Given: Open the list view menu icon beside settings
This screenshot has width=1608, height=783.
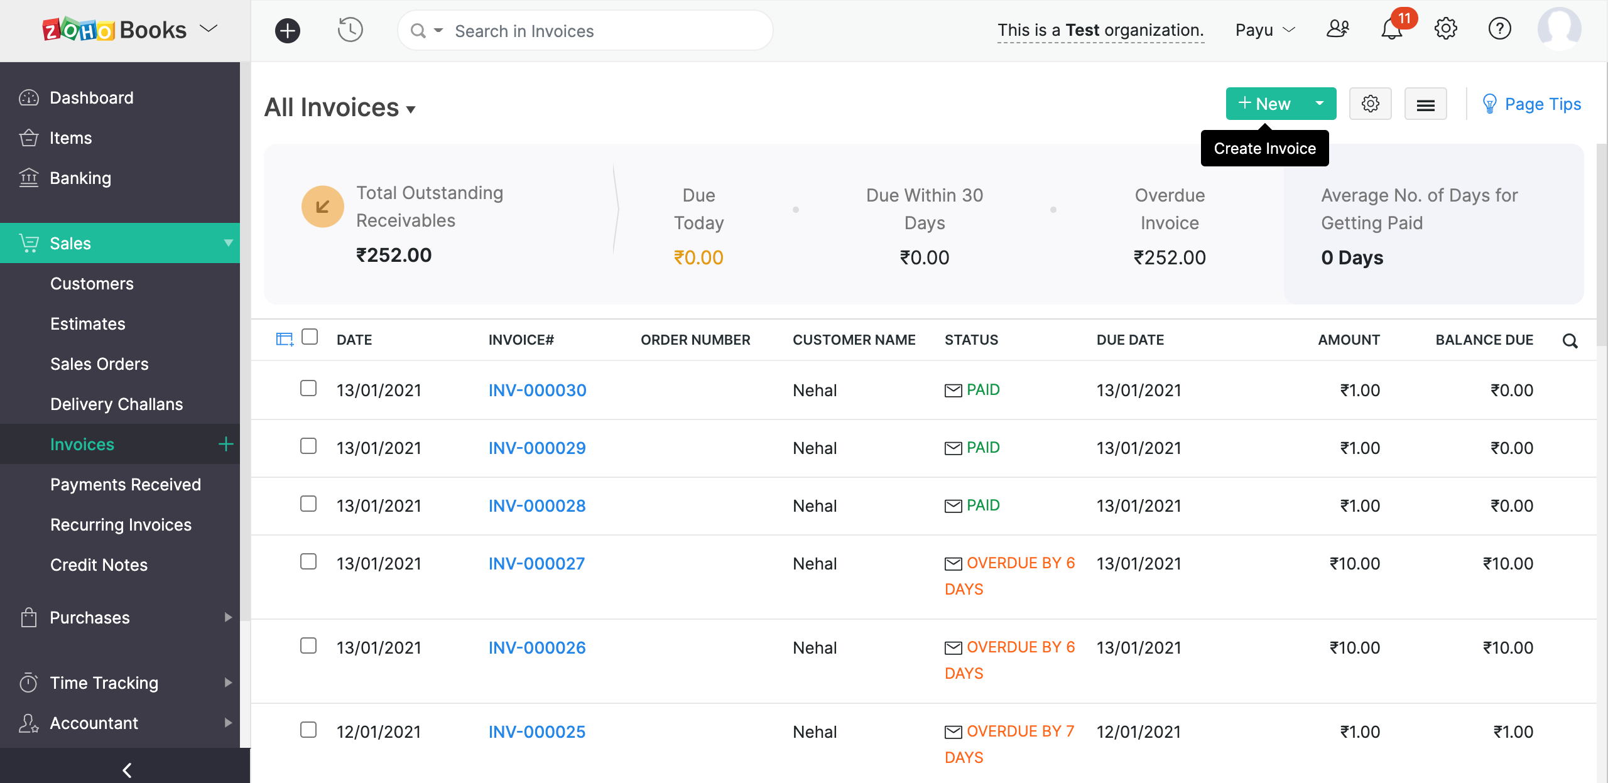Looking at the screenshot, I should pyautogui.click(x=1426, y=104).
